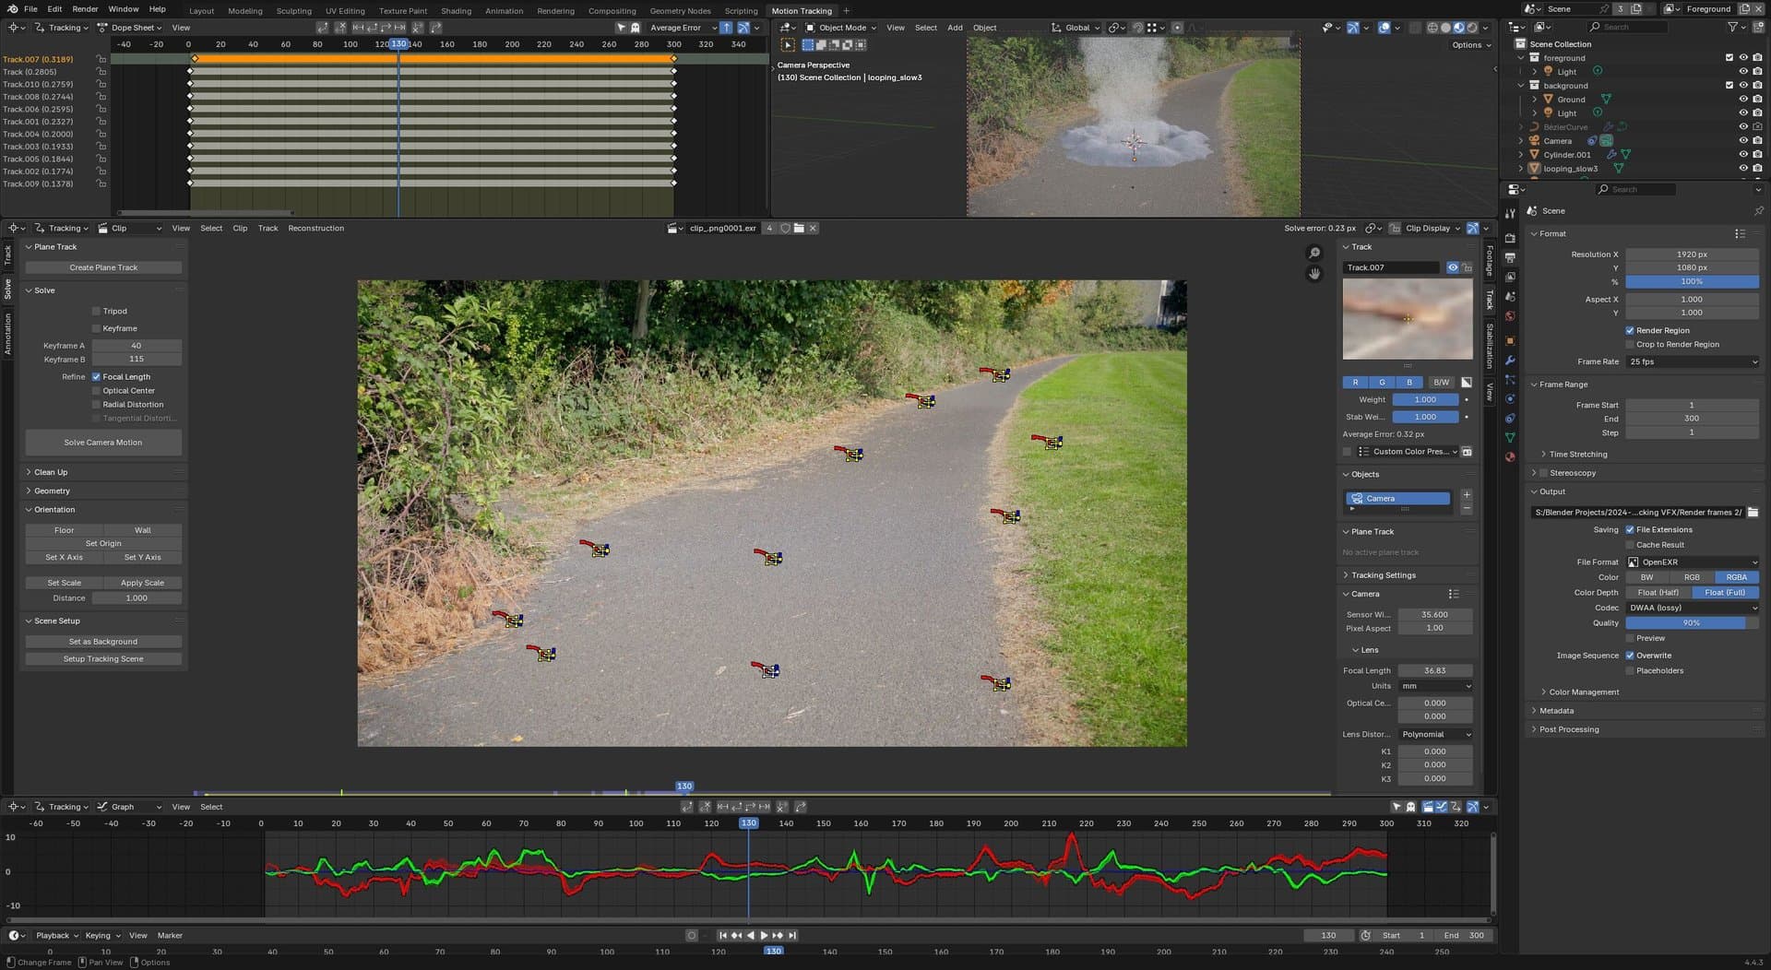1771x970 pixels.
Task: Click the Setup Tracking Scene button
Action: click(x=103, y=659)
